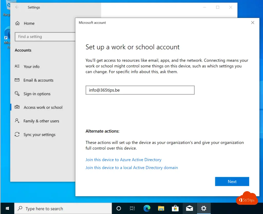Click the Family & other users icon
The image size is (263, 214).
(x=17, y=121)
